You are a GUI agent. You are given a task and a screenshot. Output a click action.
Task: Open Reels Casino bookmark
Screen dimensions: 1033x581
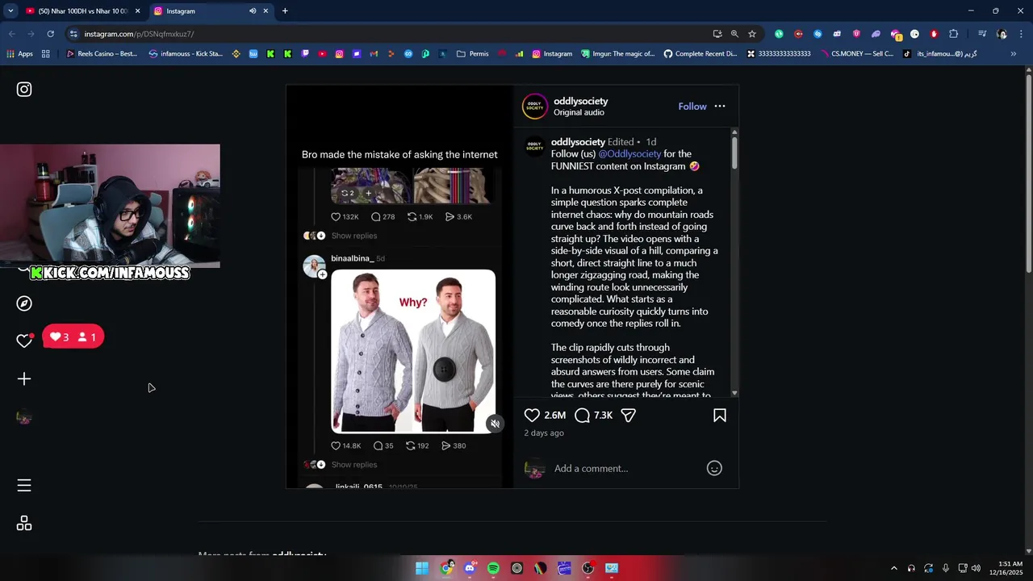point(102,54)
